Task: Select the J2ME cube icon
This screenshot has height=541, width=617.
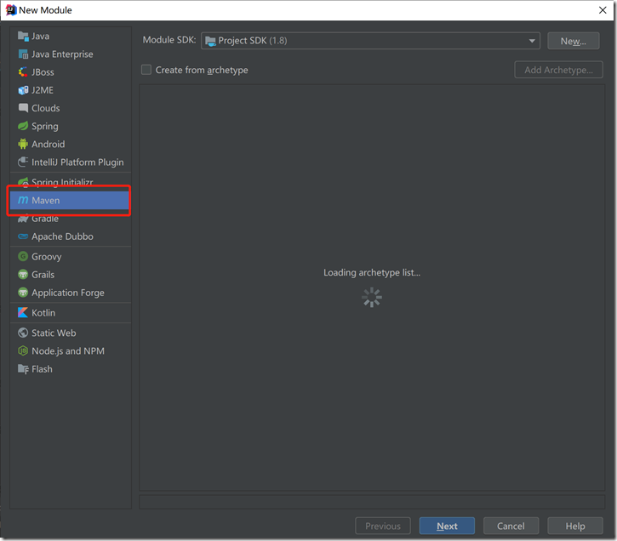Action: point(23,90)
